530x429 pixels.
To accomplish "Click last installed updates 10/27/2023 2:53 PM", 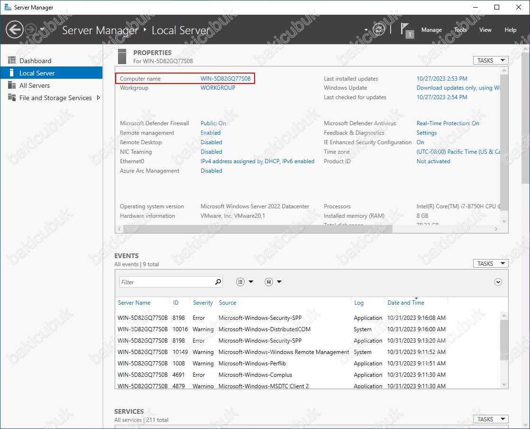I will [442, 78].
